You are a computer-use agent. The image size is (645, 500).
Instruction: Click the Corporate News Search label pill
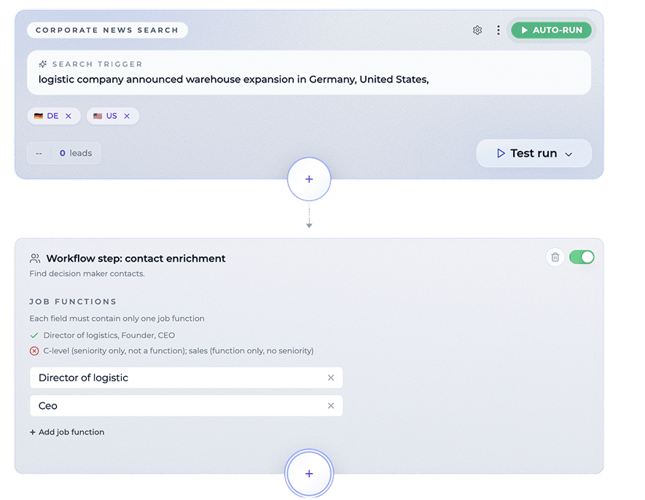[x=107, y=30]
